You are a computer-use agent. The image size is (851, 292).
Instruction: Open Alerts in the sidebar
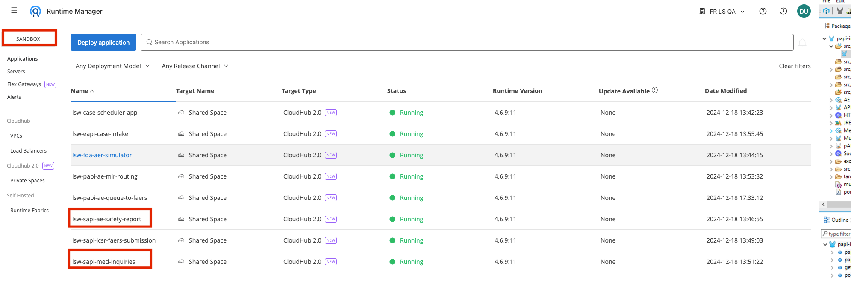[14, 97]
